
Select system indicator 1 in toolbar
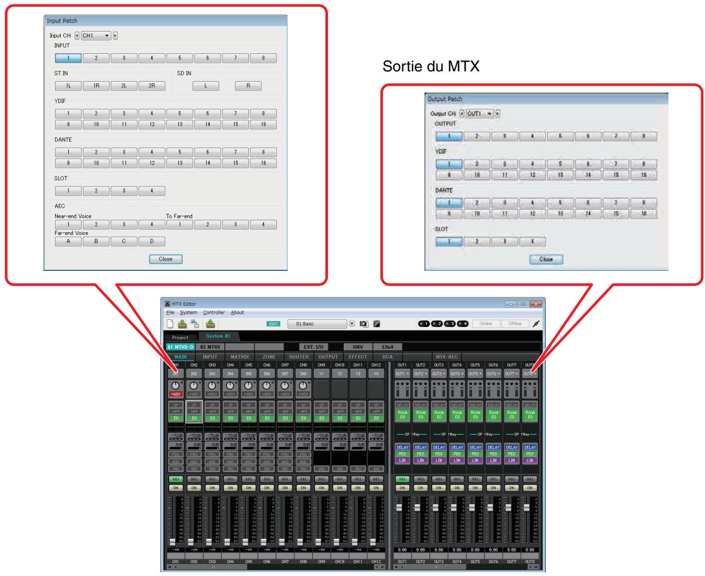click(x=423, y=324)
